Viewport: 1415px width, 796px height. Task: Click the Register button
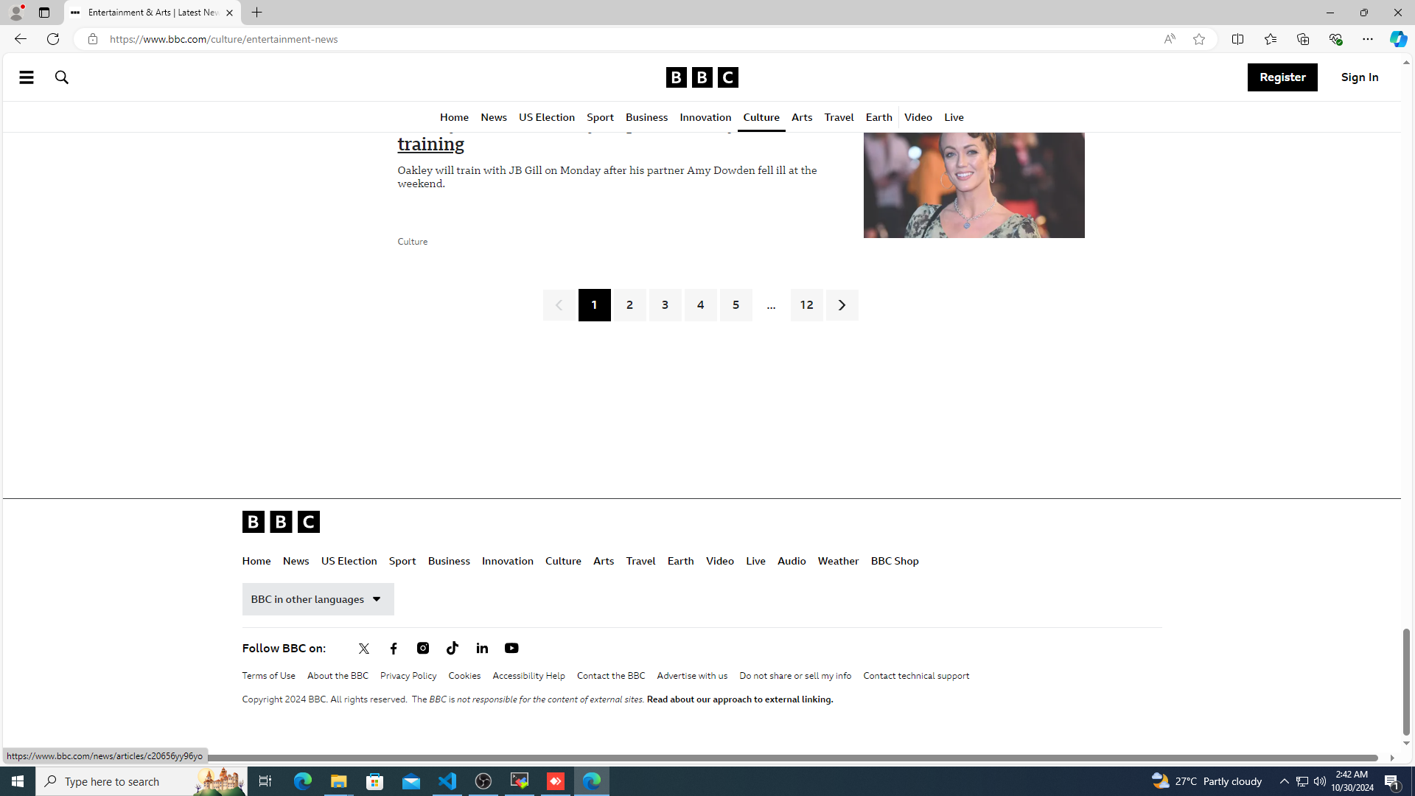coord(1282,77)
